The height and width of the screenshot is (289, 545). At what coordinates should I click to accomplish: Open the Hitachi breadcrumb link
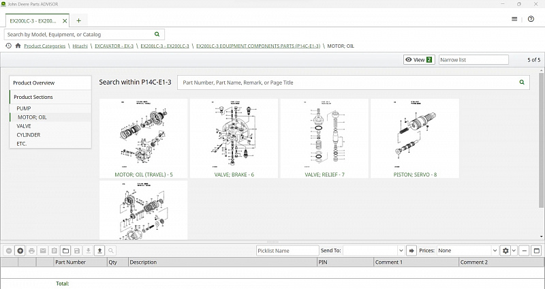[80, 46]
